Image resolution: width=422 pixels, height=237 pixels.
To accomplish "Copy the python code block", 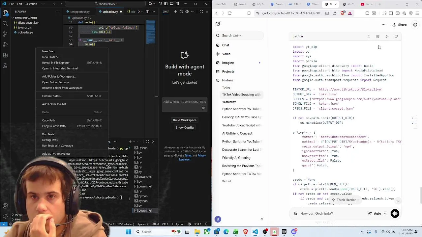I will click(x=396, y=37).
